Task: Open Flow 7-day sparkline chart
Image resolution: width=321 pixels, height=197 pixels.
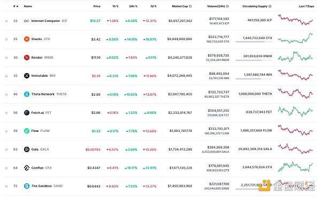Action: coord(295,130)
